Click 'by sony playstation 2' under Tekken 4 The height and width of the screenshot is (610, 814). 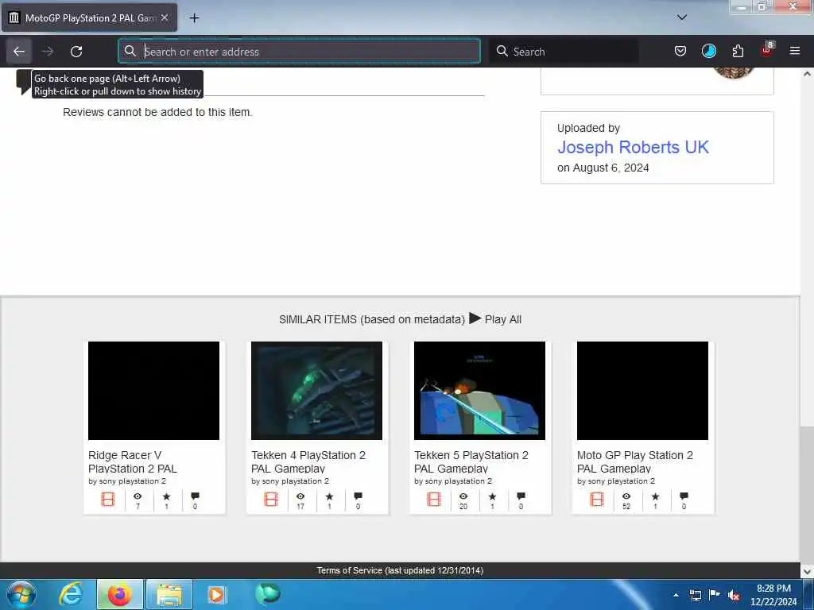click(x=290, y=481)
